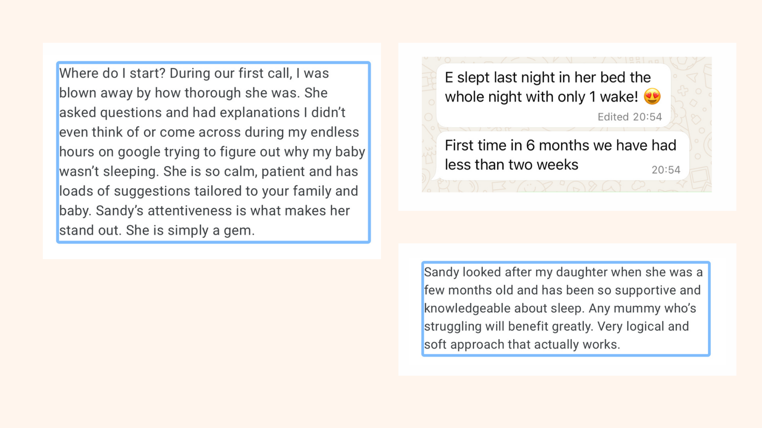This screenshot has height=428, width=762.
Task: Click the "soft approach that actually works." line
Action: coord(522,344)
